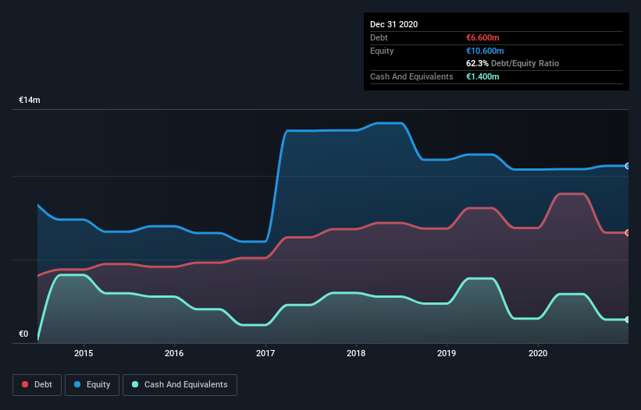Select the Cash line end marker
The width and height of the screenshot is (641, 410).
tap(627, 320)
